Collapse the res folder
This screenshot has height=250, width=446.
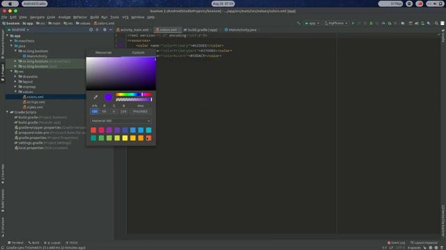pyautogui.click(x=12, y=72)
